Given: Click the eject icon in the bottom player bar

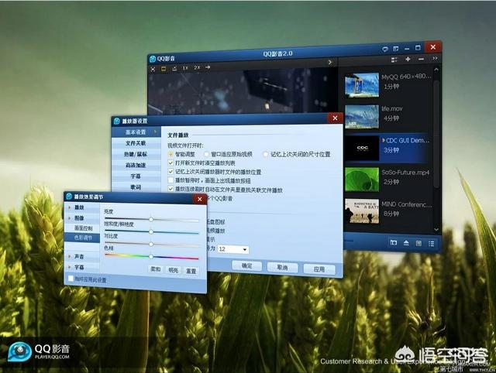Looking at the screenshot, I should click(x=406, y=243).
